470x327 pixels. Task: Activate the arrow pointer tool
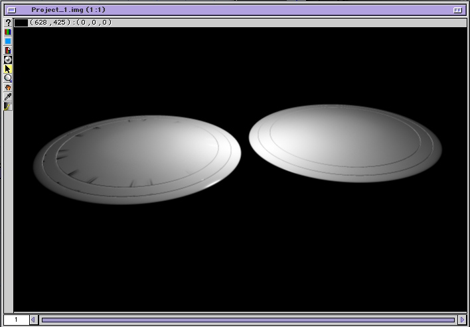8,69
